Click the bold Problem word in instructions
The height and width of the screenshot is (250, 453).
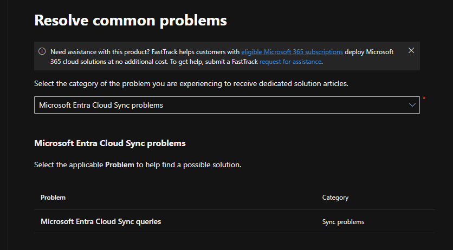119,165
